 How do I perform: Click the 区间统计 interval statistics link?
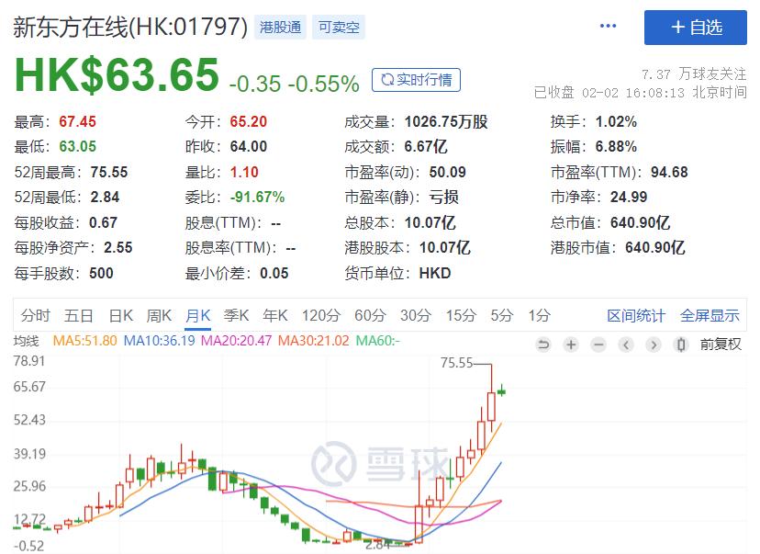638,314
